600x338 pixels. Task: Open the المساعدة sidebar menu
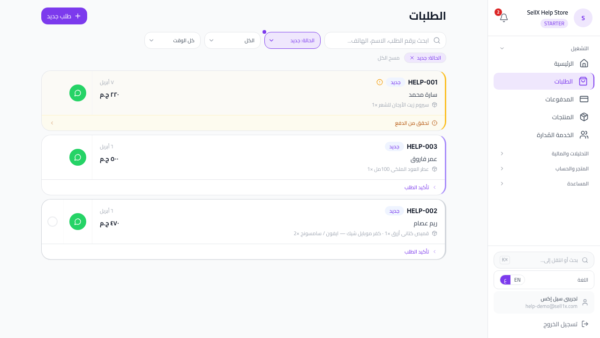[x=544, y=184]
